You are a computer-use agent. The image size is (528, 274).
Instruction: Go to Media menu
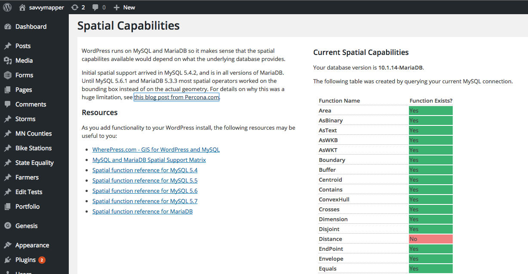tap(24, 61)
